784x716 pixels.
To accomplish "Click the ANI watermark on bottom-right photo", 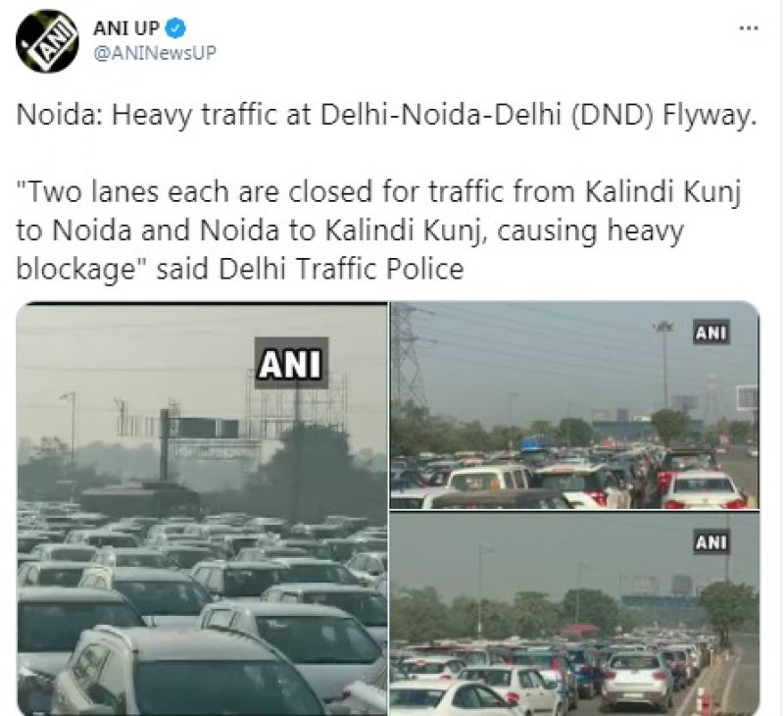I will tap(710, 542).
